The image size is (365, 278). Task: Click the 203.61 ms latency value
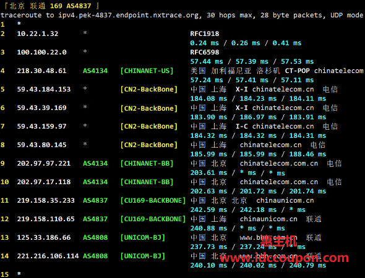(208, 173)
